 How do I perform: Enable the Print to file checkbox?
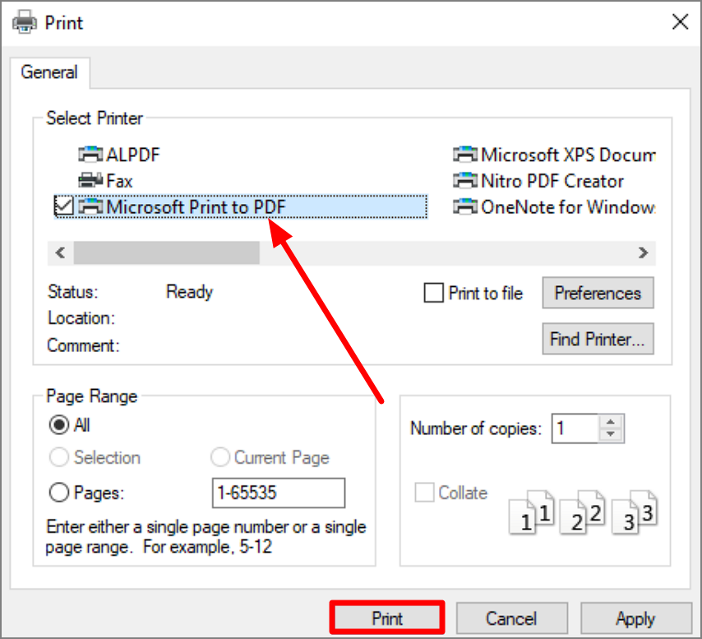[x=433, y=293]
